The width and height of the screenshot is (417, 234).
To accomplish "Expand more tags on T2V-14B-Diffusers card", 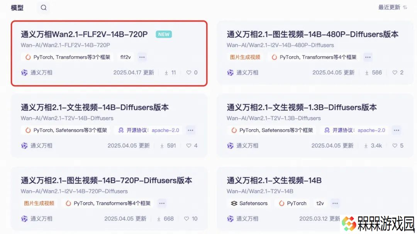I will tap(190, 130).
